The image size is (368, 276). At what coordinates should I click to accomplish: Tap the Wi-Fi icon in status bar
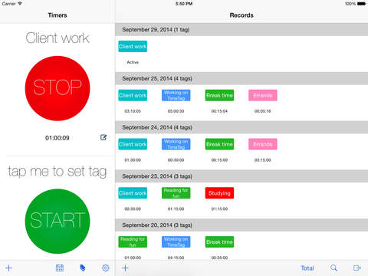coord(20,4)
